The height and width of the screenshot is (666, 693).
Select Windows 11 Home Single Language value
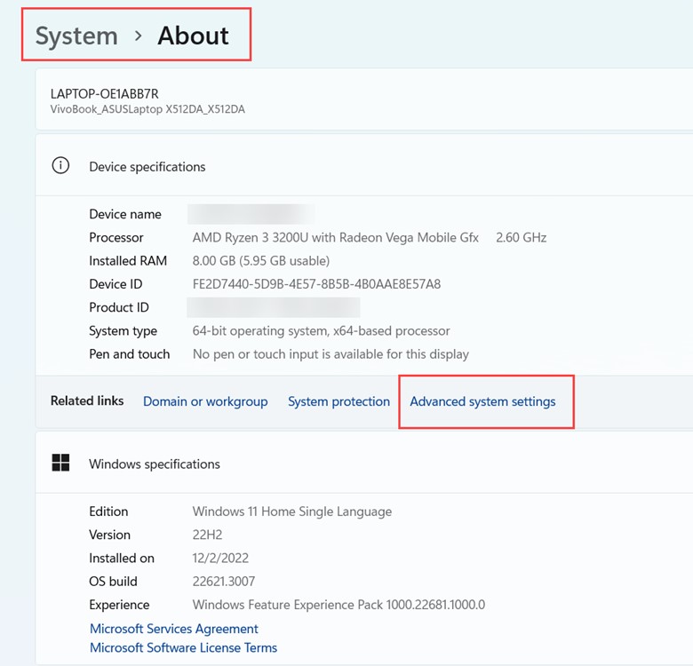(292, 511)
